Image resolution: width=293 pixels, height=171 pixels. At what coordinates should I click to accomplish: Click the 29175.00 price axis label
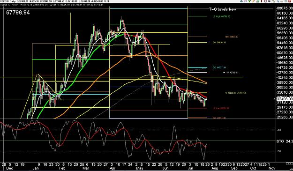point(285,107)
